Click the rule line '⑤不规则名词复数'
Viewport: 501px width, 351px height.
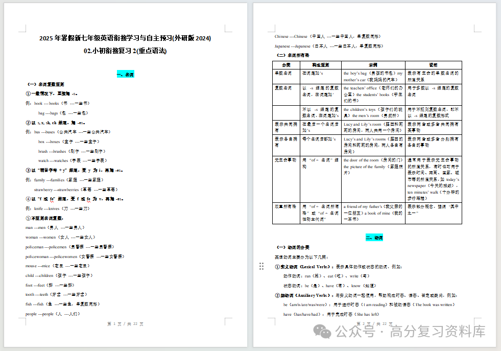44,218
